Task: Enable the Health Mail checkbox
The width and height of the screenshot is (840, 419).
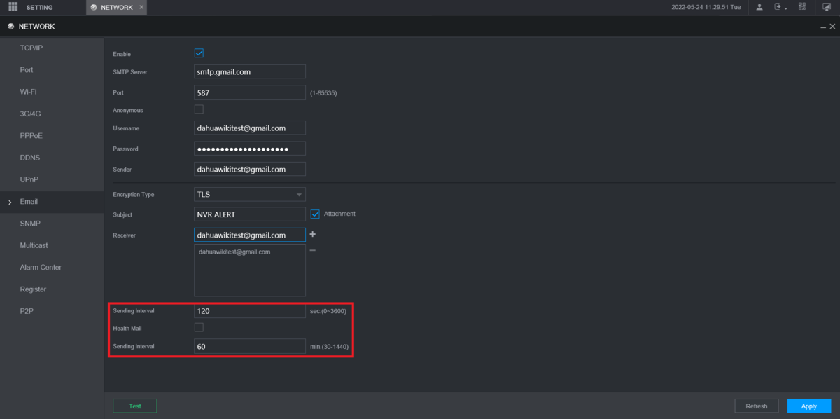Action: pyautogui.click(x=199, y=327)
